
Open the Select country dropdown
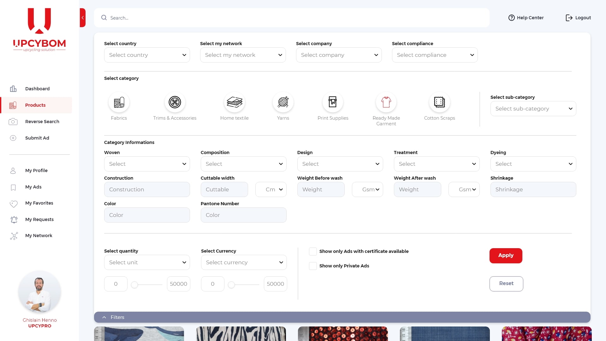tap(147, 55)
